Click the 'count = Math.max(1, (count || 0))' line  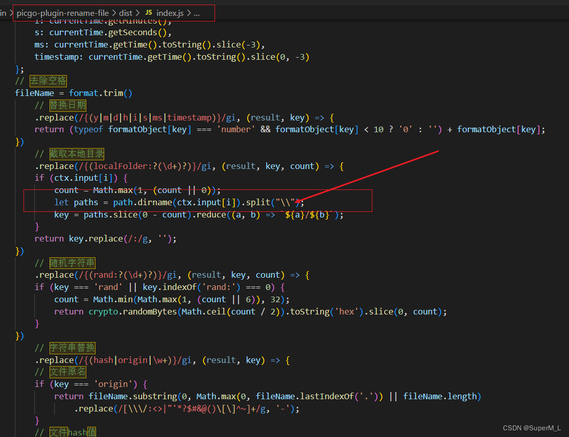pos(137,190)
